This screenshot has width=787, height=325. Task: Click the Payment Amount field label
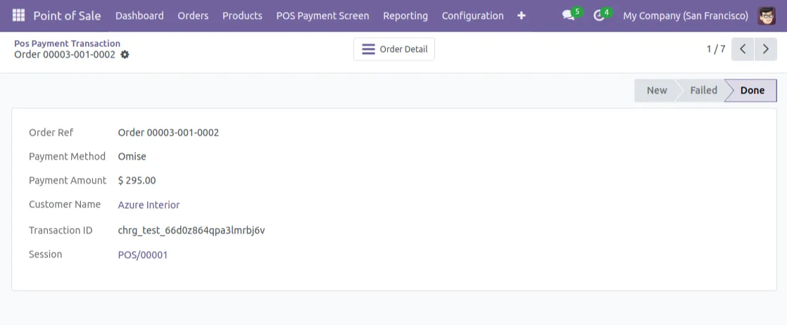click(x=68, y=181)
